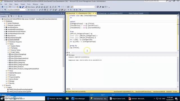Click Object Explorer connect plug icon
The image size is (180, 101).
(9, 16)
